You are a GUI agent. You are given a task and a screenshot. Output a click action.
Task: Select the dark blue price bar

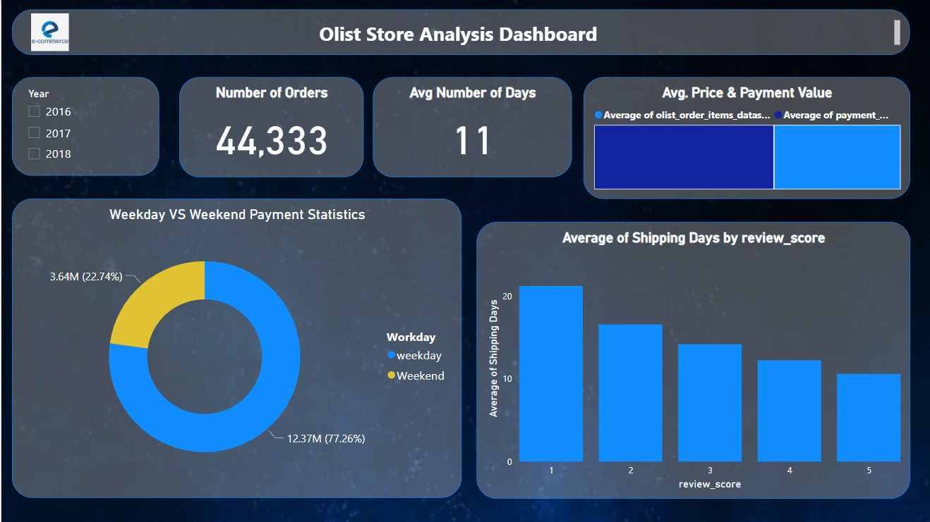(x=683, y=157)
